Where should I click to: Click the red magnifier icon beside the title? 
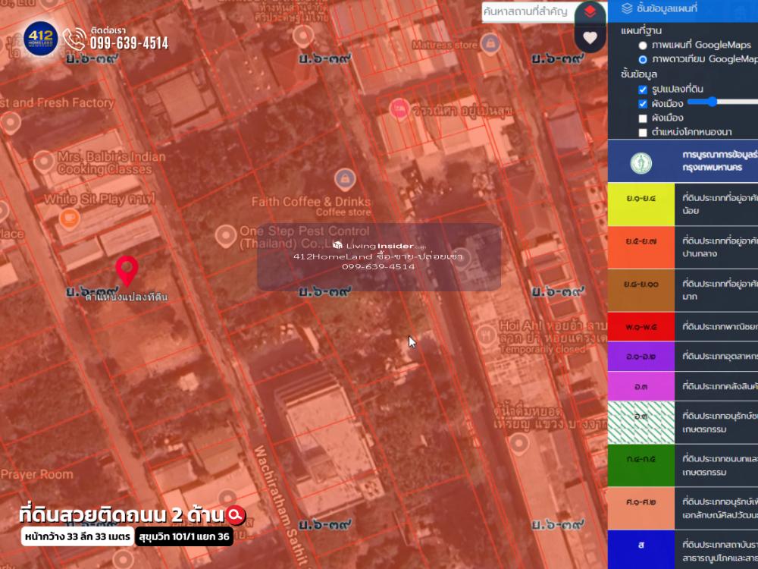[x=236, y=515]
